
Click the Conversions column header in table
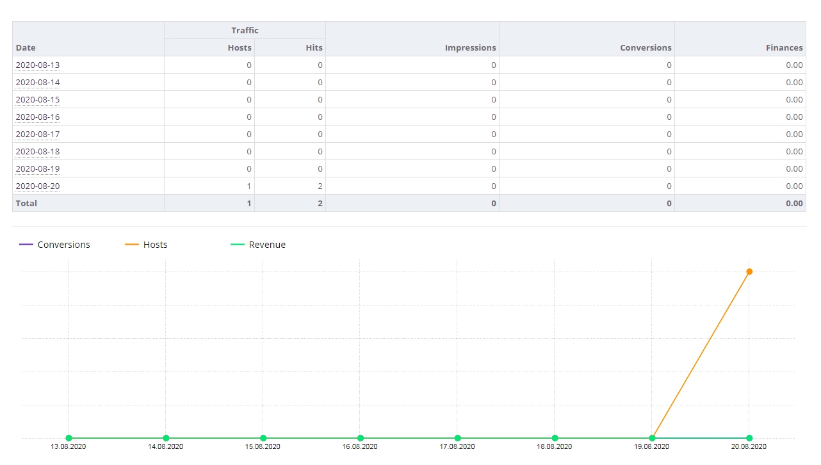point(646,47)
